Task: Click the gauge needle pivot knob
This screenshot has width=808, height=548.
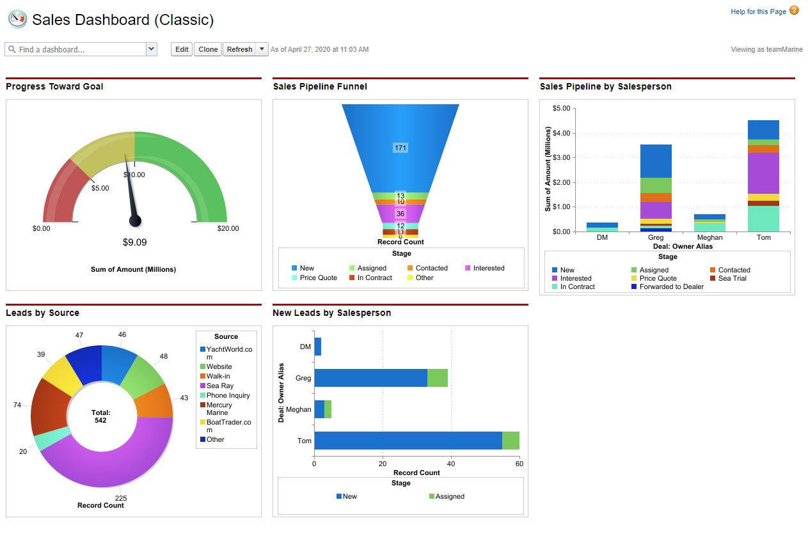Action: 135,221
